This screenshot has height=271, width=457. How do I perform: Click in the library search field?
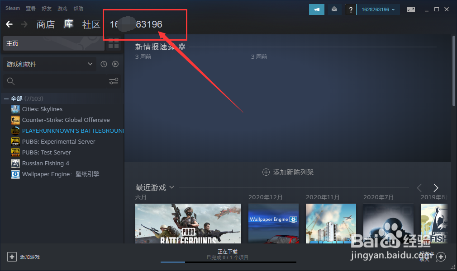tap(61, 81)
